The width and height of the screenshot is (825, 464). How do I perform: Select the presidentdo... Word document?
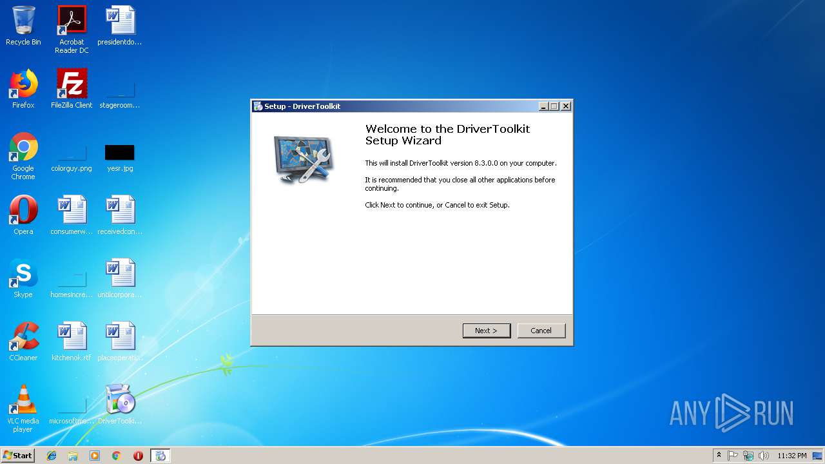pos(120,26)
